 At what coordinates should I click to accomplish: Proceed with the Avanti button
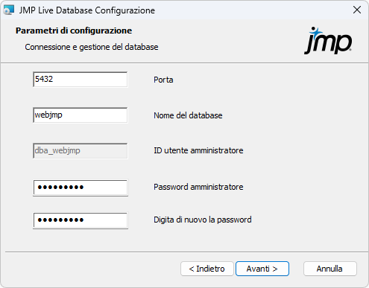[262, 269]
